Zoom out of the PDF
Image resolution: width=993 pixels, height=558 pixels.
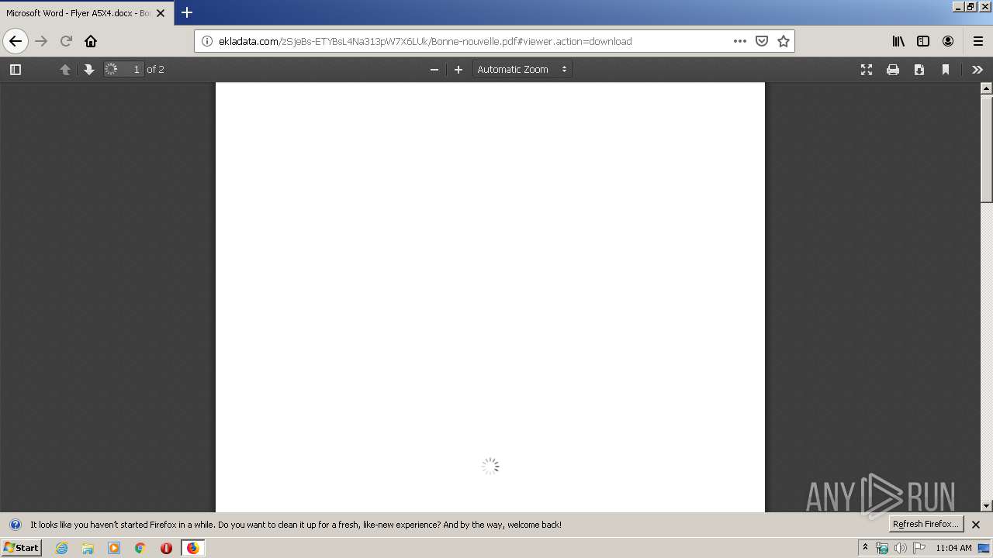coord(434,70)
